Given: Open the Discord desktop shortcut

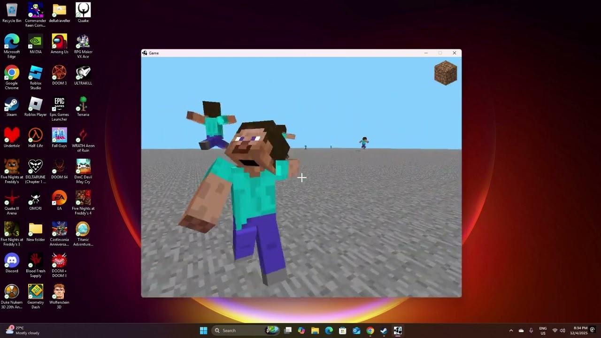Looking at the screenshot, I should 12,263.
